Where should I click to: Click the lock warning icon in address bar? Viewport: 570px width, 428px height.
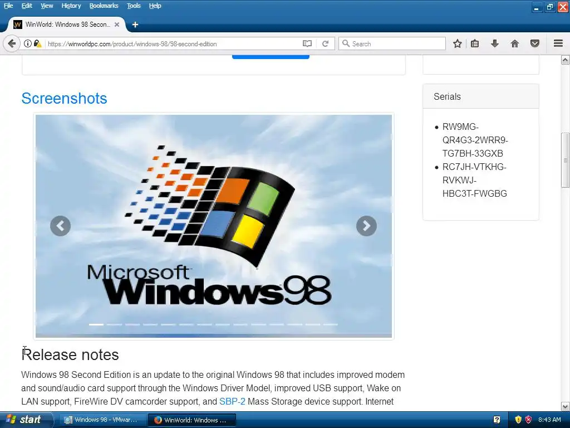click(x=37, y=43)
